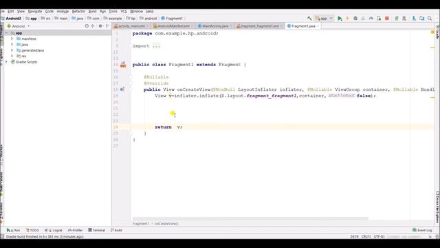Expand the java folder in tree
The image size is (440, 248).
[x=12, y=44]
